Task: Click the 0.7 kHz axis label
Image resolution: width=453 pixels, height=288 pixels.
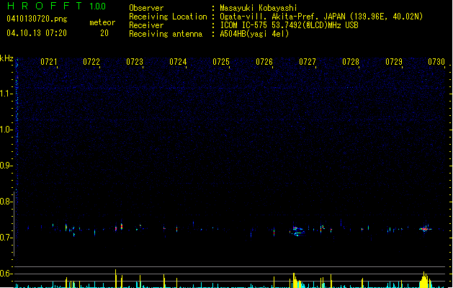Action: tap(6, 238)
